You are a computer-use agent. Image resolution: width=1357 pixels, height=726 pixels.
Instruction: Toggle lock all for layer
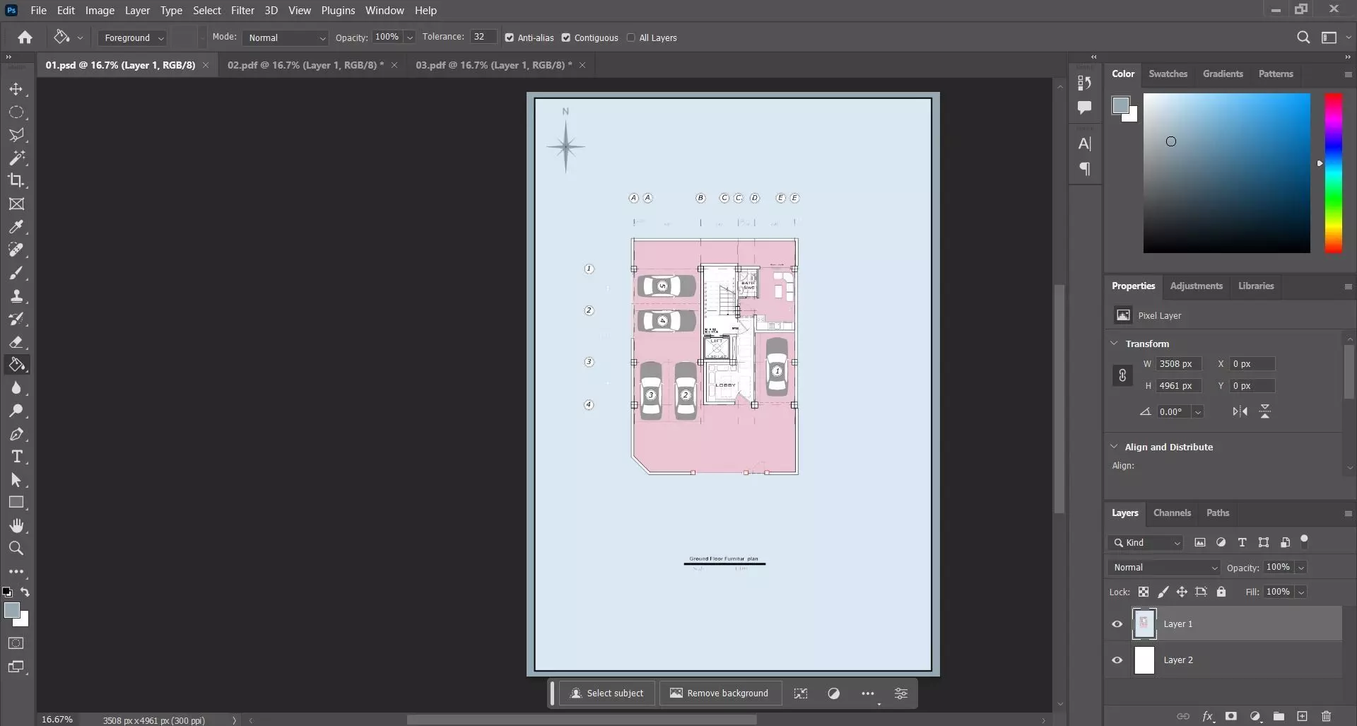pos(1221,592)
